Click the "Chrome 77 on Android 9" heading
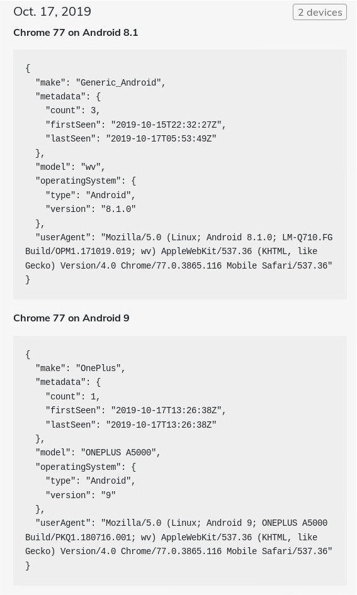This screenshot has width=357, height=595. tap(71, 318)
